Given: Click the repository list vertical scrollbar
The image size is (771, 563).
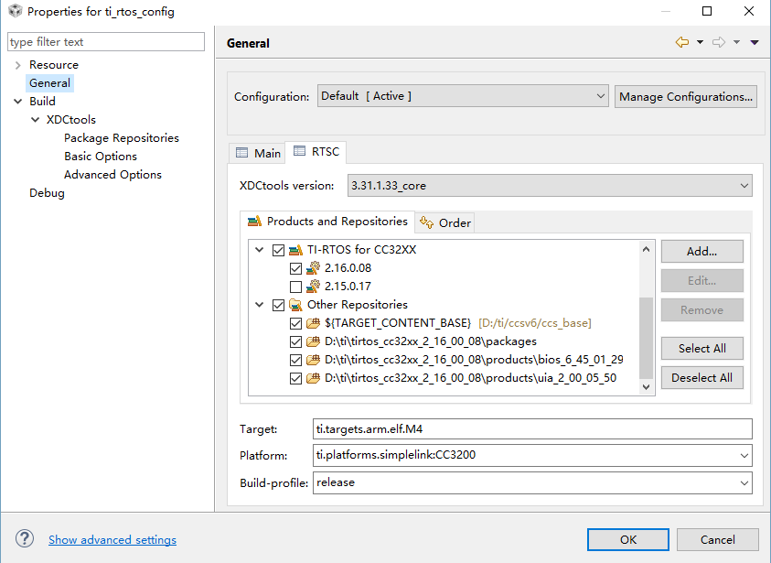Looking at the screenshot, I should (x=647, y=337).
